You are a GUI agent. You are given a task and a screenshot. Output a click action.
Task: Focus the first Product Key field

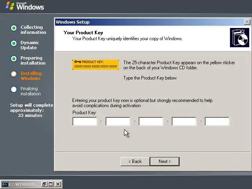(x=85, y=121)
